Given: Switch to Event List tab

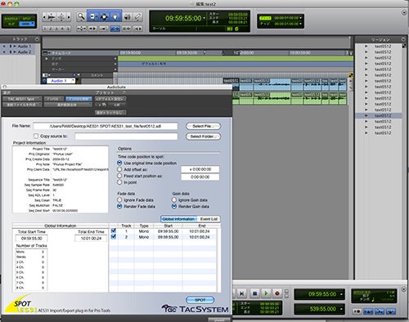Looking at the screenshot, I should (209, 219).
